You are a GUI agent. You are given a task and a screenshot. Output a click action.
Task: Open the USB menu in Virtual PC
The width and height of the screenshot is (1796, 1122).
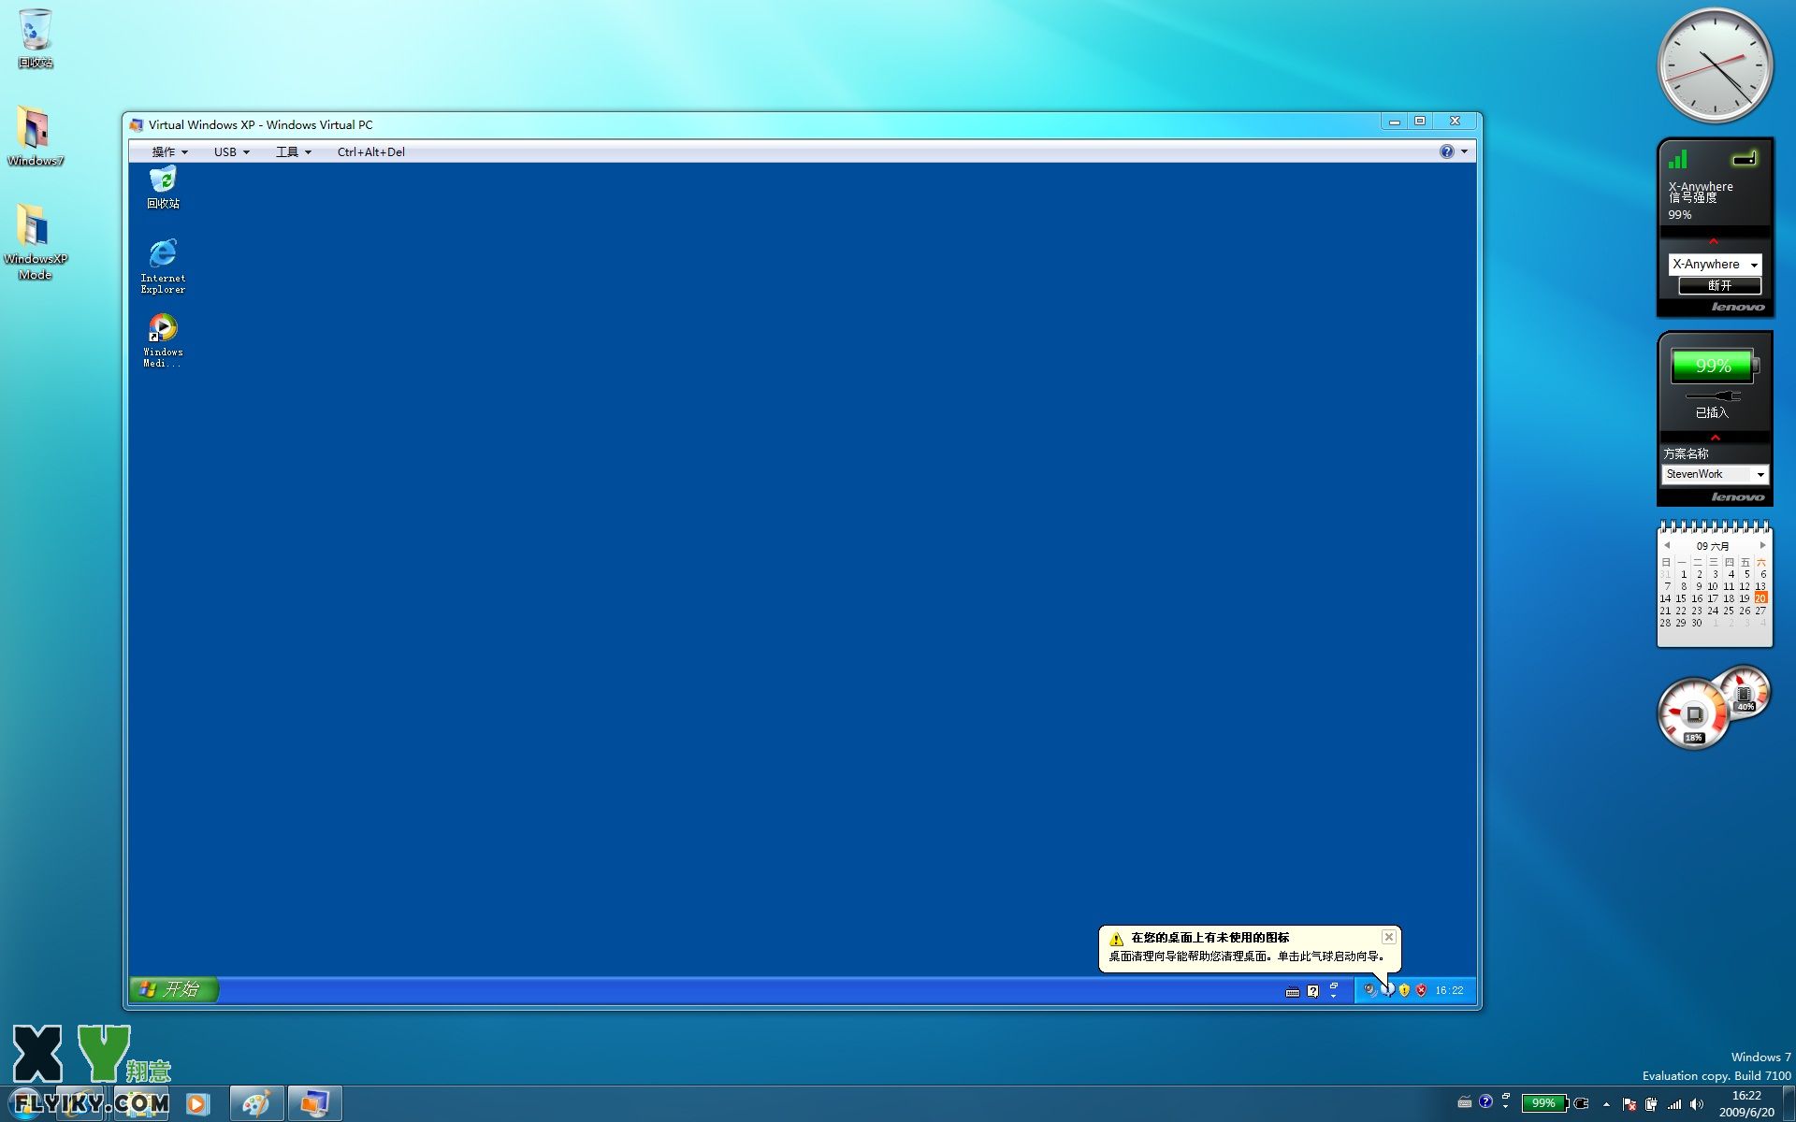coord(231,151)
